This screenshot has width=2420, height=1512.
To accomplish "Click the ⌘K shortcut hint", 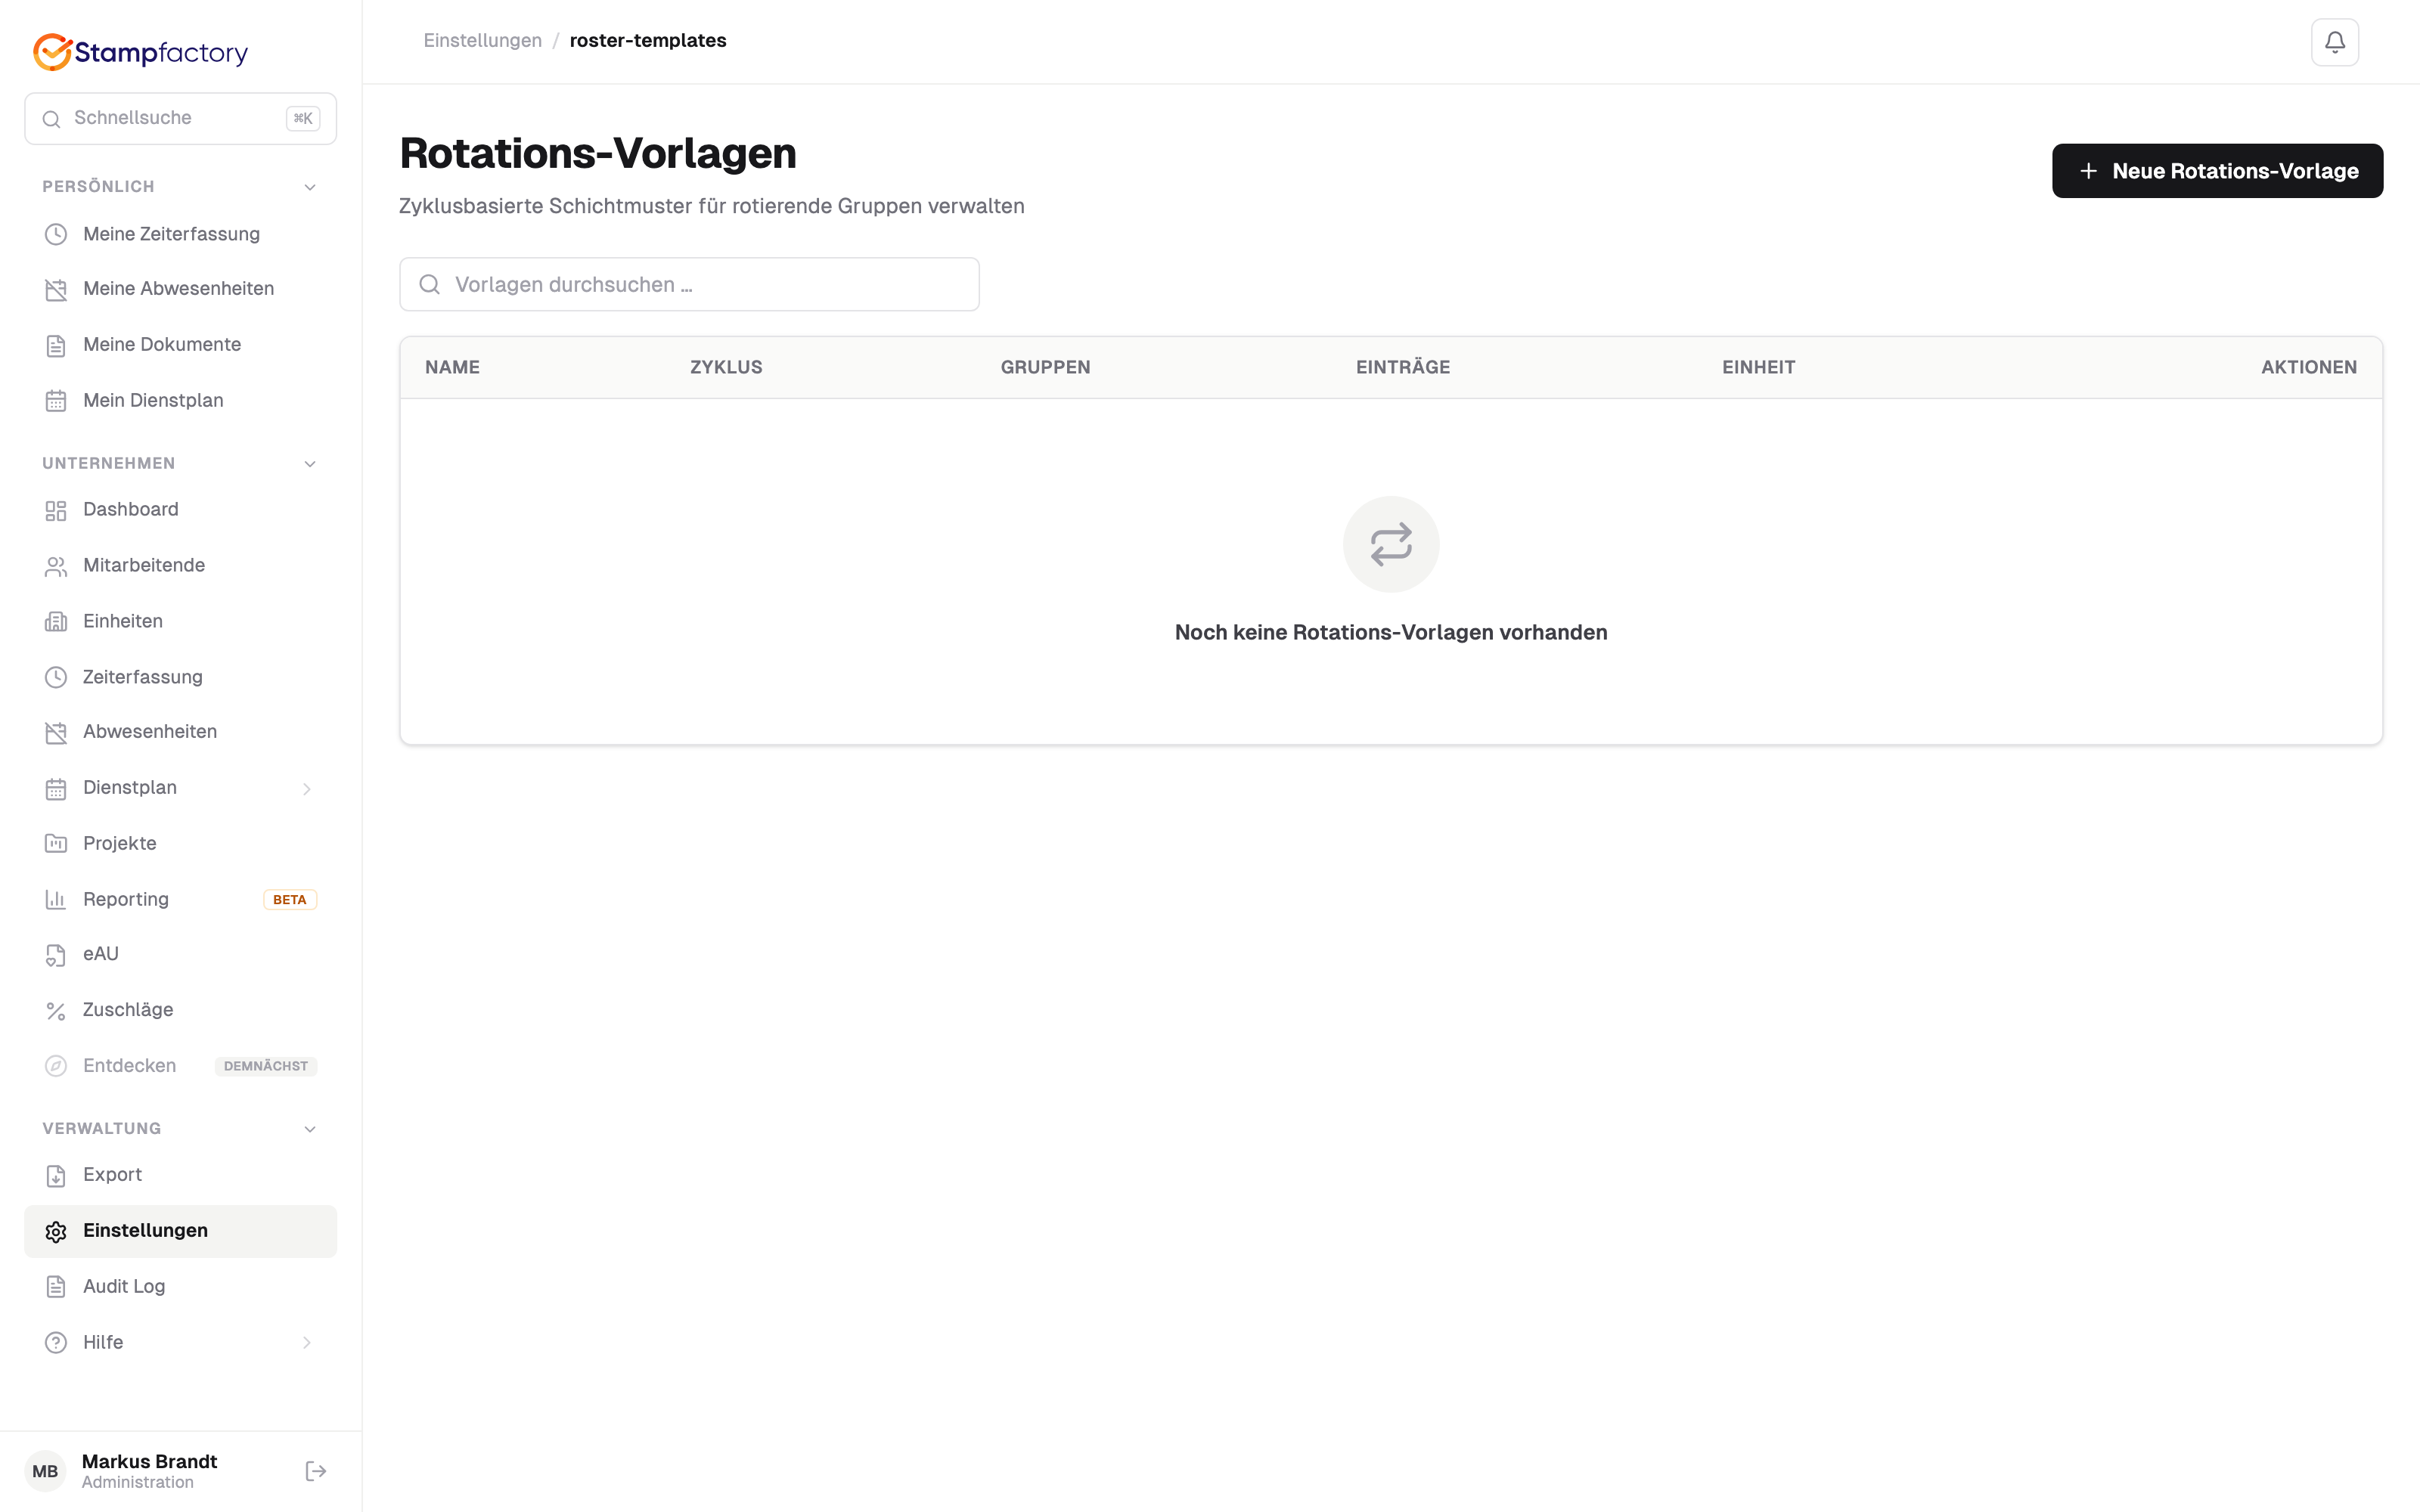I will click(x=303, y=119).
